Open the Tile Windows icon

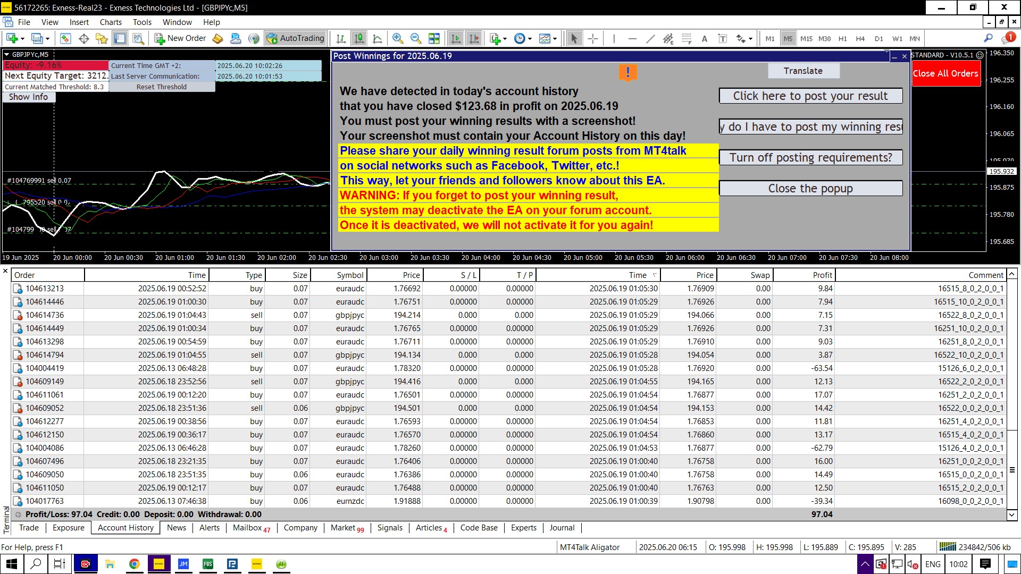click(434, 38)
